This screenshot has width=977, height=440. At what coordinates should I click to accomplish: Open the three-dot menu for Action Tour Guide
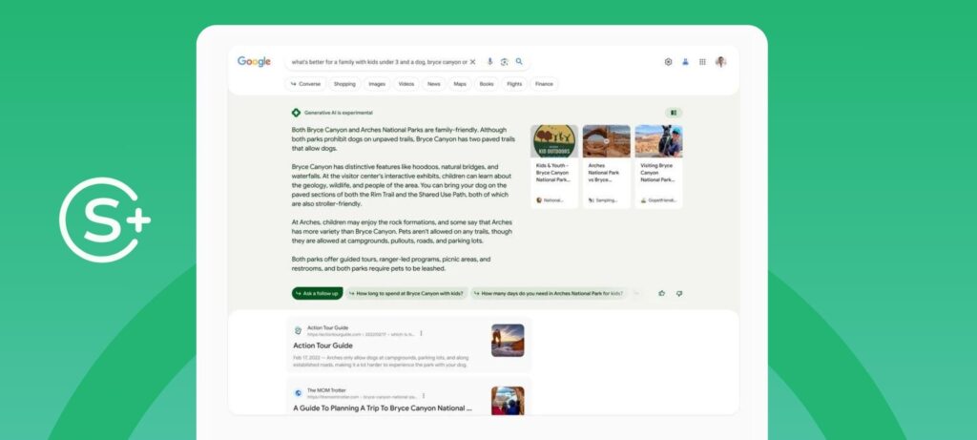[x=421, y=333]
